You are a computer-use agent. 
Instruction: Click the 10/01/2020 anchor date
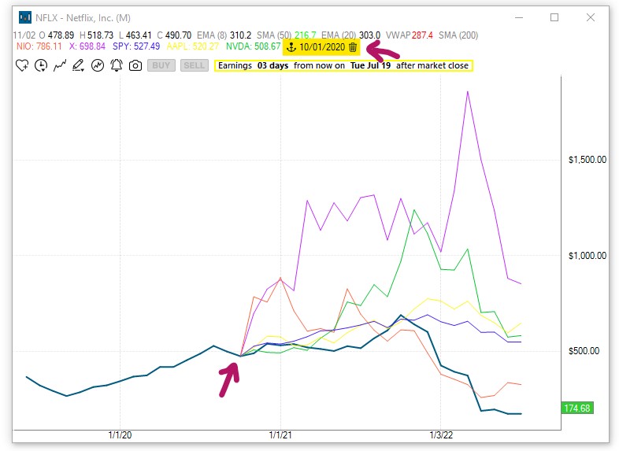(x=321, y=47)
